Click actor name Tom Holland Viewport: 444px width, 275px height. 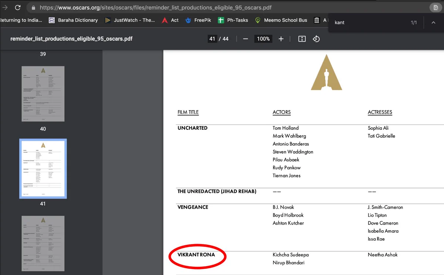tap(286, 128)
